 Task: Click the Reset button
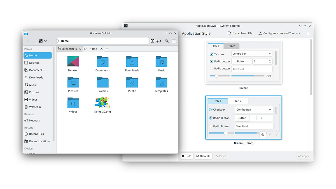(220, 156)
